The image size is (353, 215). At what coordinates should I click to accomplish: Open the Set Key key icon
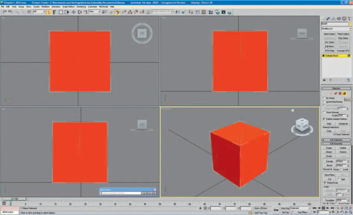pyautogui.click(x=276, y=210)
